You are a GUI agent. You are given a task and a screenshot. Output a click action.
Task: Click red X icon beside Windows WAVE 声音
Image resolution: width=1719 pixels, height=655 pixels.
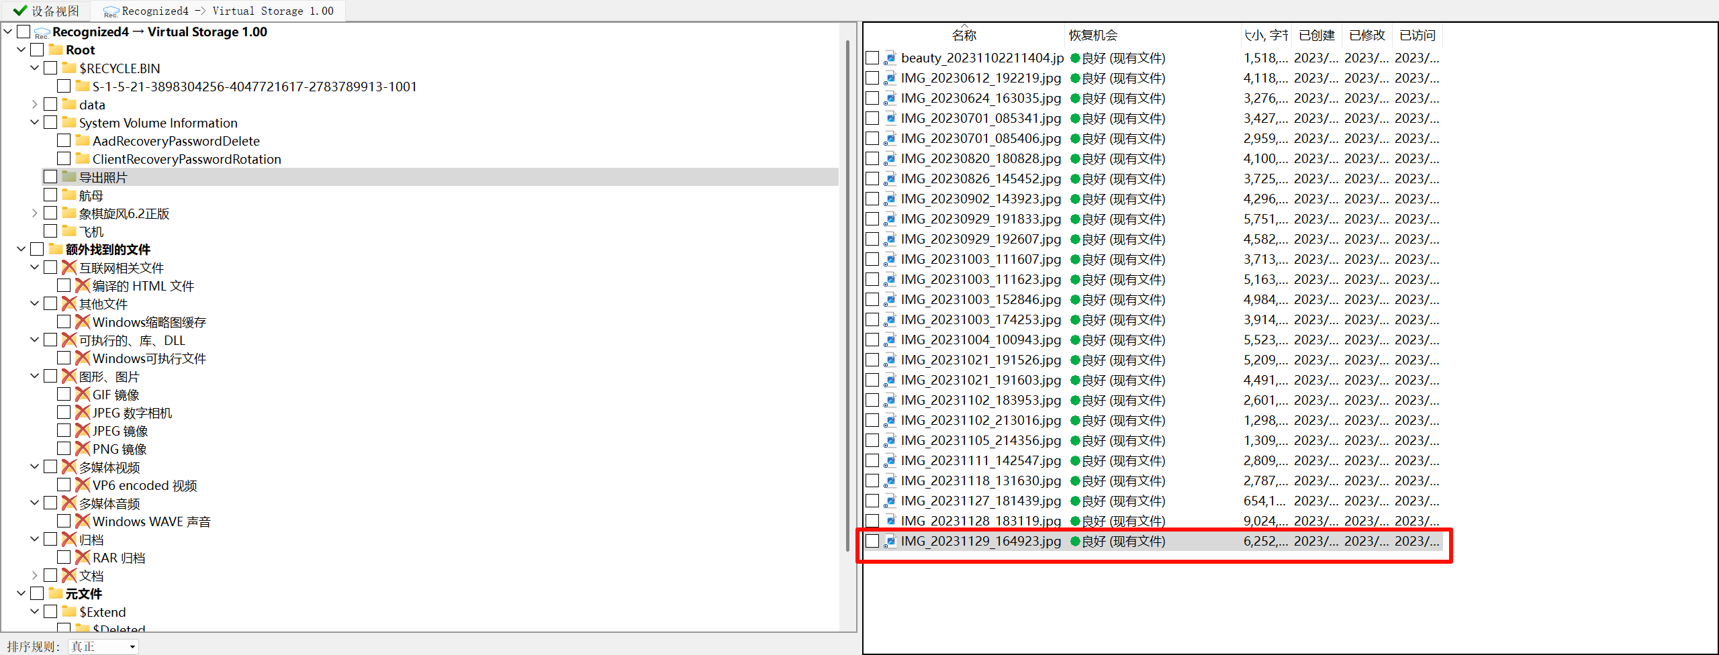pyautogui.click(x=83, y=521)
